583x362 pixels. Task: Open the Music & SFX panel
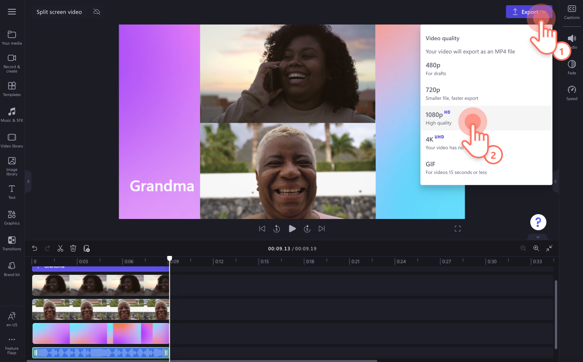pyautogui.click(x=12, y=115)
